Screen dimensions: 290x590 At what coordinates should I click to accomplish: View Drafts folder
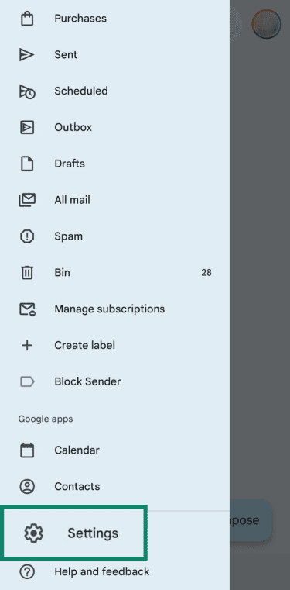tap(114, 164)
